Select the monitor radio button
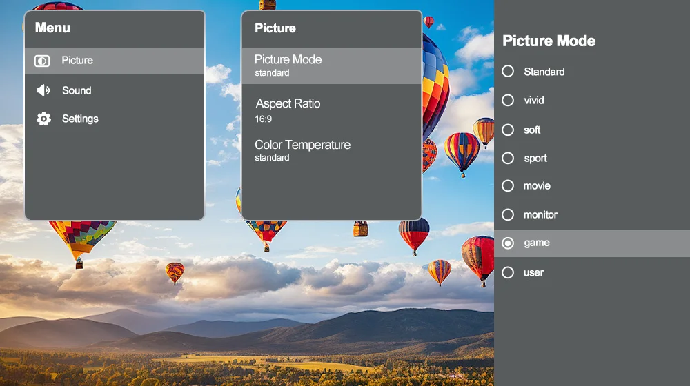690x386 pixels. pyautogui.click(x=508, y=214)
